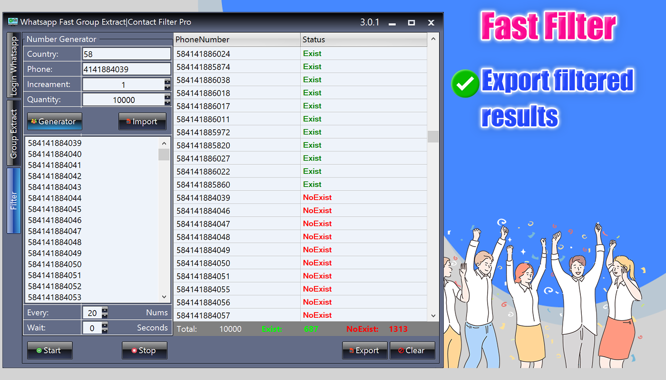Sort by PhoneNumber column header
The height and width of the screenshot is (380, 666).
237,39
